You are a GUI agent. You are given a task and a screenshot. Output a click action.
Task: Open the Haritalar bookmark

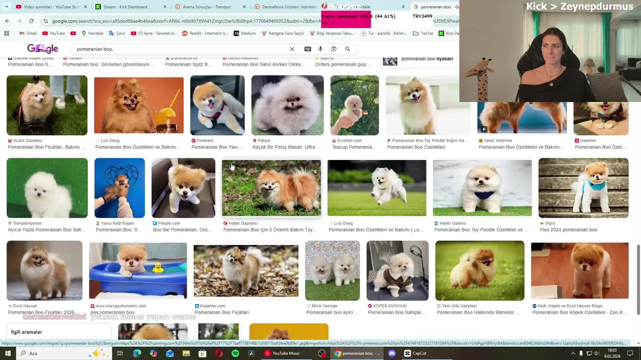point(92,33)
